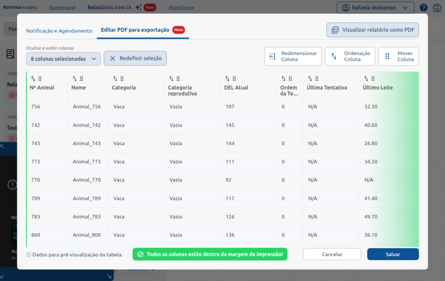Select Editar PDF para exportação tab
This screenshot has width=445, height=281.
click(135, 30)
